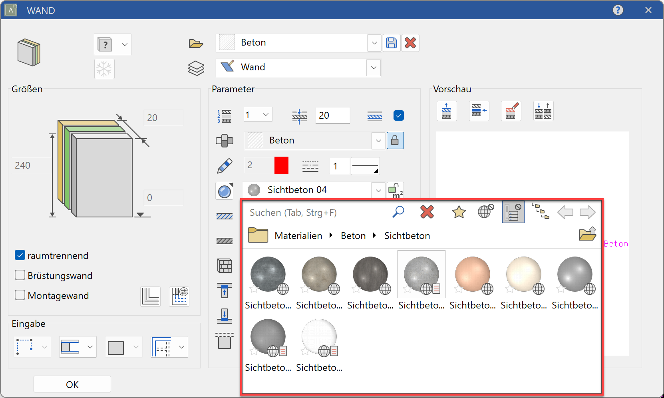
Task: Enable the Montagewand checkbox
Action: [20, 295]
